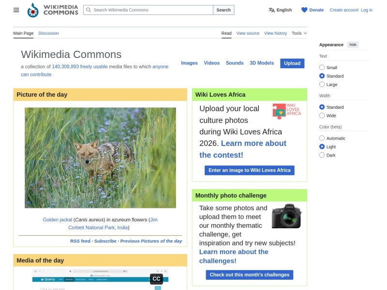This screenshot has width=387, height=290.
Task: Click the Search button
Action: tap(223, 10)
